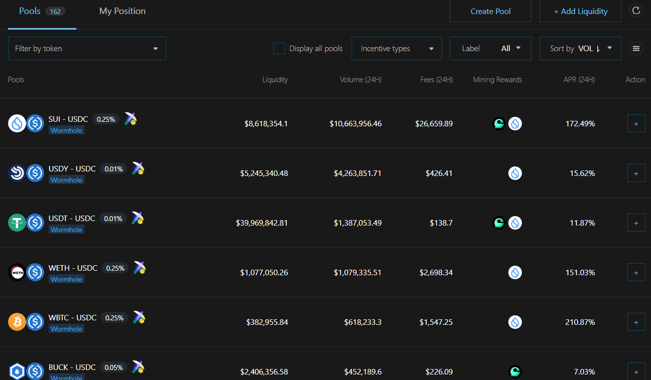Click the CETUS reward icon in USDT - USDC row
Image resolution: width=651 pixels, height=380 pixels.
[499, 223]
